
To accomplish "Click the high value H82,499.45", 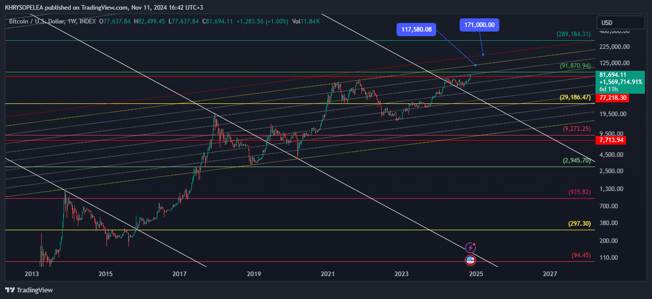I will coord(150,21).
